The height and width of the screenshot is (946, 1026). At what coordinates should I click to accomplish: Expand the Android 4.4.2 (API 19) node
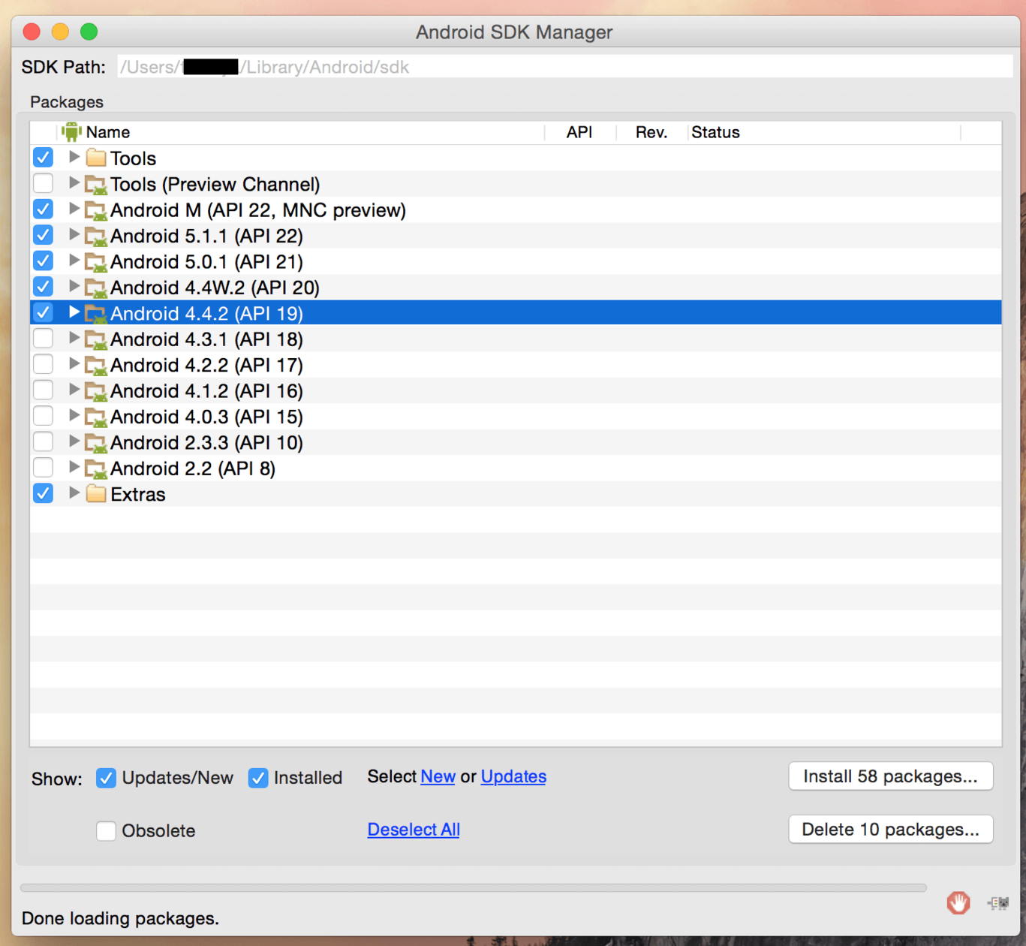[74, 312]
